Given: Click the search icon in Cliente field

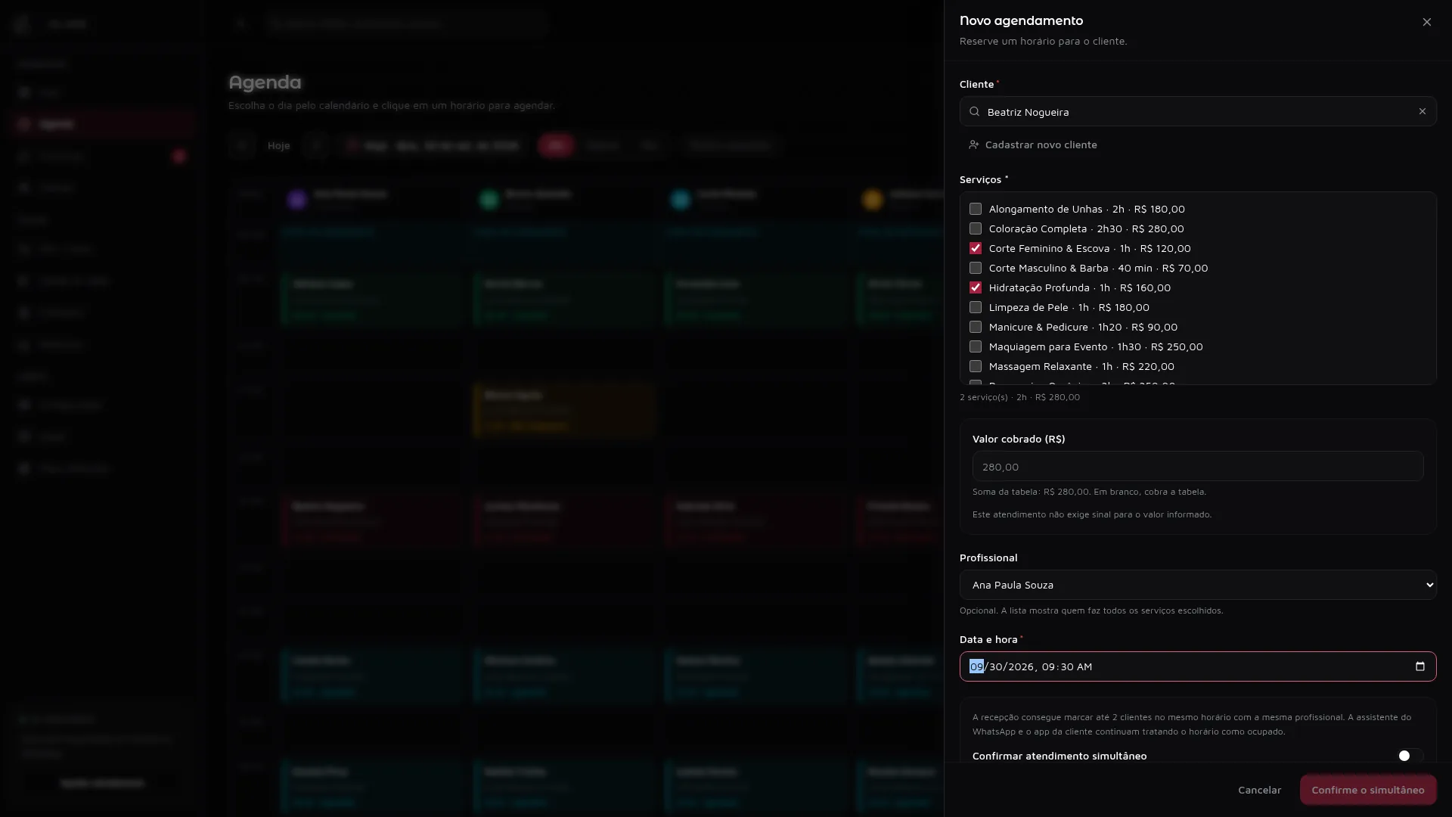Looking at the screenshot, I should tap(974, 111).
